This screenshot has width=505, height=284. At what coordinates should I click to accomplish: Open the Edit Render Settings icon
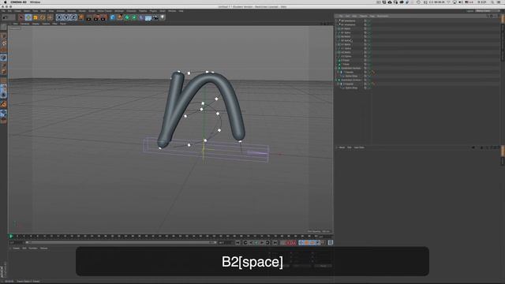click(x=103, y=17)
